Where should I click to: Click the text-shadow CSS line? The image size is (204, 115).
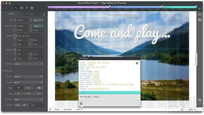106,85
